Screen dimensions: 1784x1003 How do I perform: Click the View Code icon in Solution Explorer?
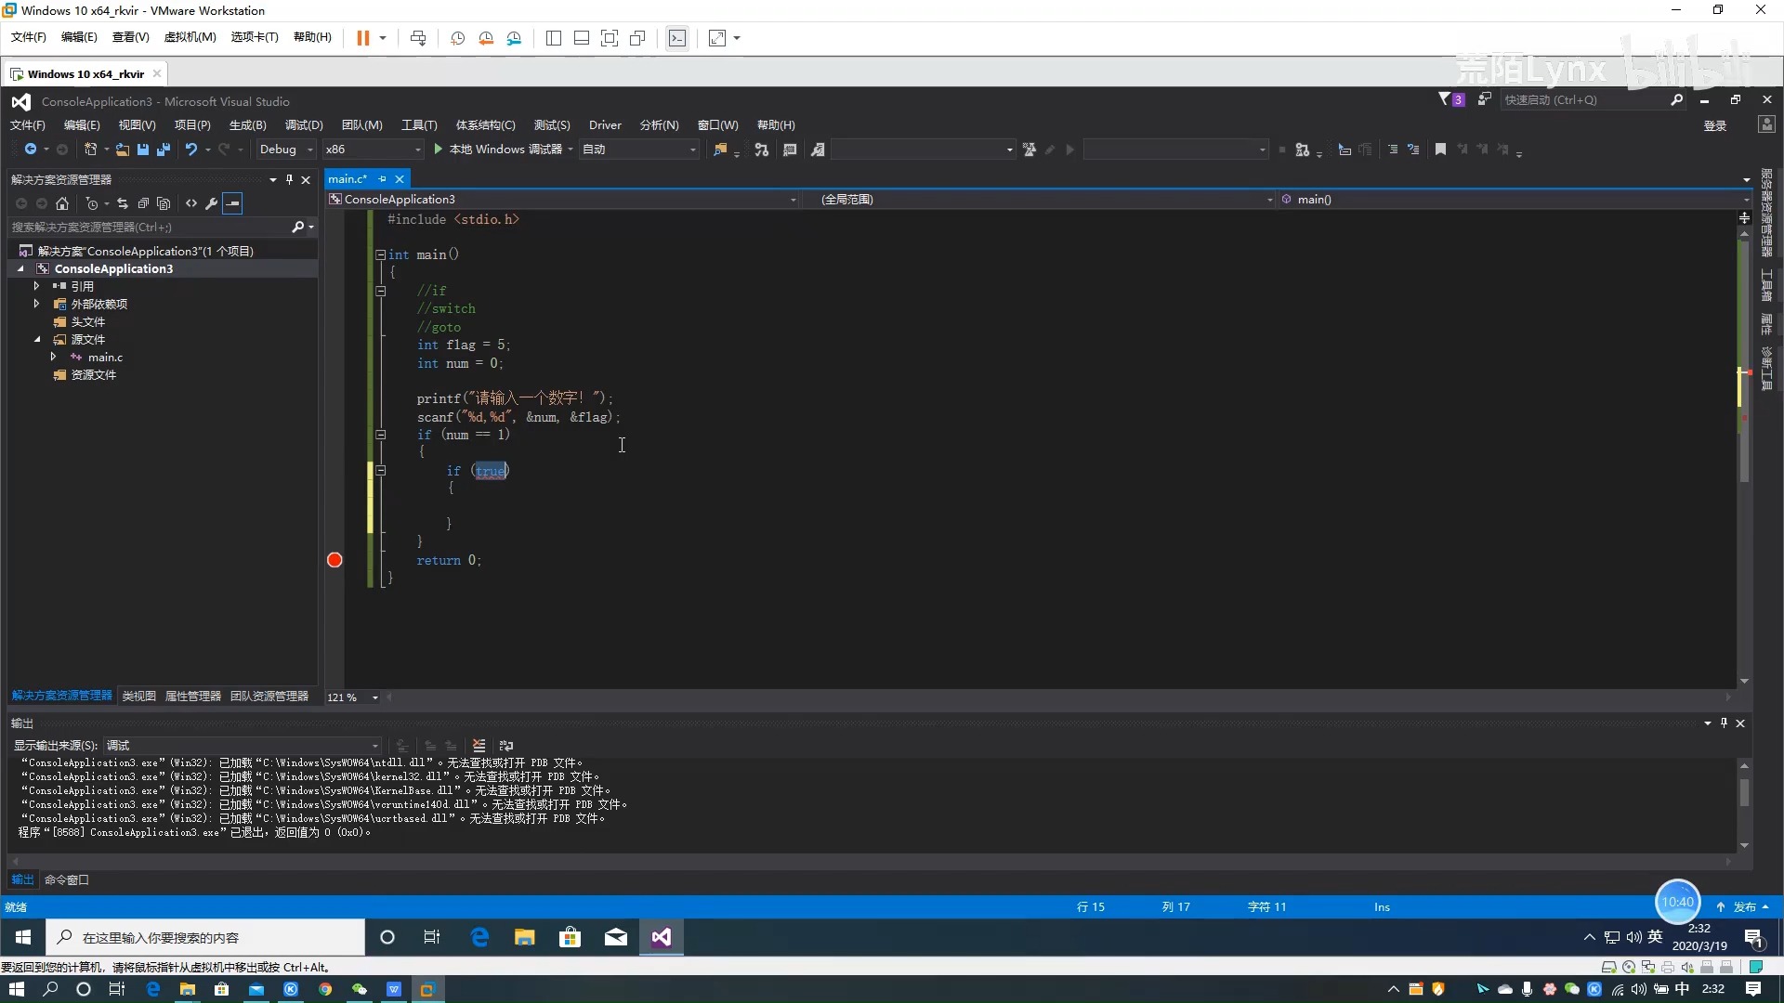[191, 203]
